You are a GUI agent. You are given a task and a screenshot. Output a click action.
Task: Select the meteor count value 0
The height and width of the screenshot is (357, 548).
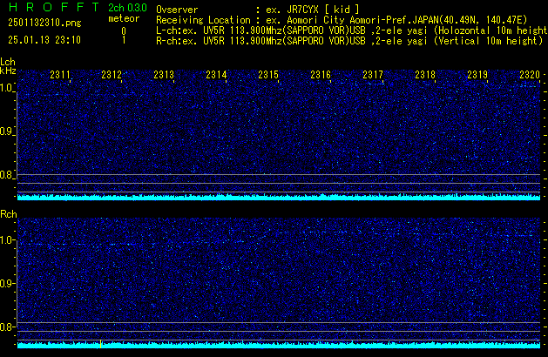124,31
